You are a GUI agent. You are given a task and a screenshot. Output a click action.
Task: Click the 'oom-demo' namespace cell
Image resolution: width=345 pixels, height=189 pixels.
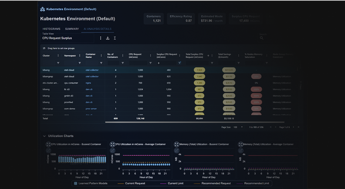point(70,109)
